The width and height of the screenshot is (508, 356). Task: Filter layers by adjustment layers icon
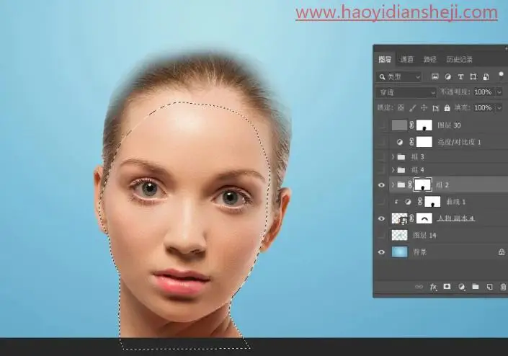447,77
